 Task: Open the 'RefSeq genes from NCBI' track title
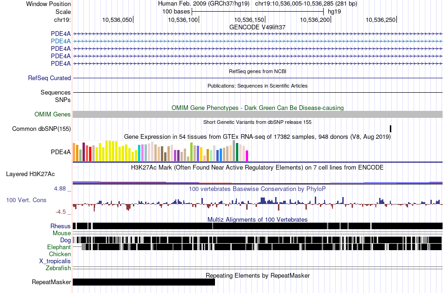pos(257,71)
